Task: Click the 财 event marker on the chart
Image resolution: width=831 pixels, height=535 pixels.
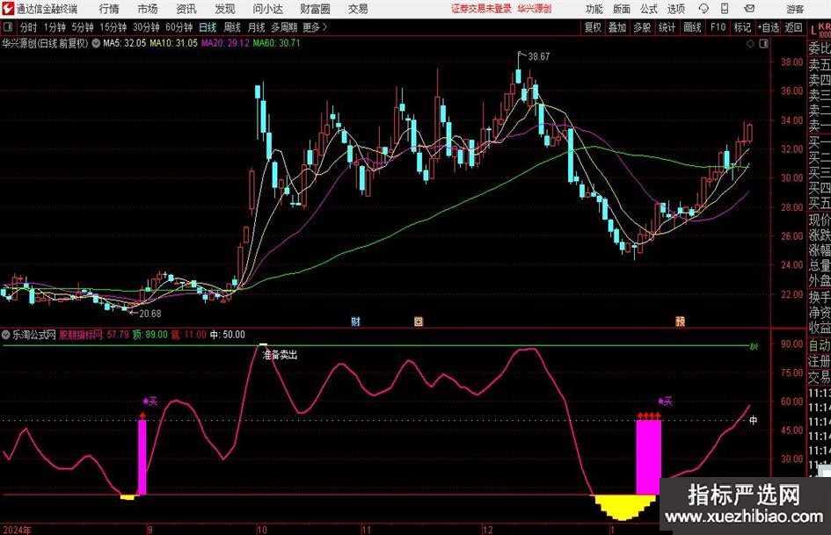Action: 355,321
